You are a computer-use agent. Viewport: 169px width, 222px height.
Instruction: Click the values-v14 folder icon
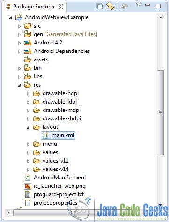click(x=37, y=170)
